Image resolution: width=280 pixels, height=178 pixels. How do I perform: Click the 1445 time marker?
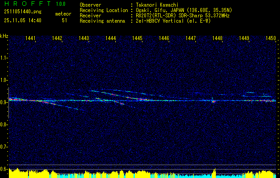point(137,38)
